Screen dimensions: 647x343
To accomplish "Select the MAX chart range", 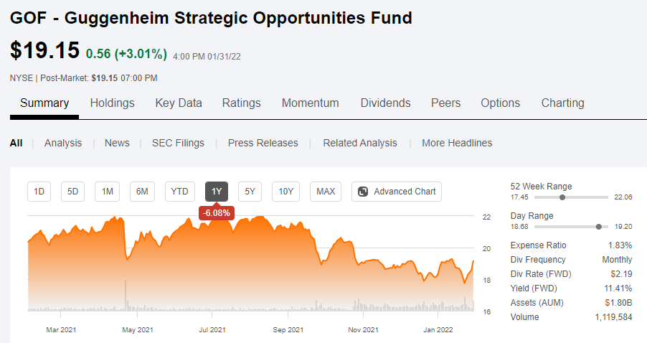I will click(326, 192).
